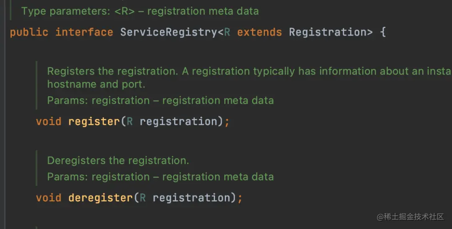Click the registration parameter in deregister()
The height and width of the screenshot is (229, 452).
191,198
